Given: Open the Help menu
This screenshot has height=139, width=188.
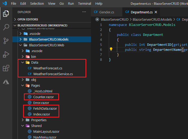Looking at the screenshot, I should tap(99, 4).
